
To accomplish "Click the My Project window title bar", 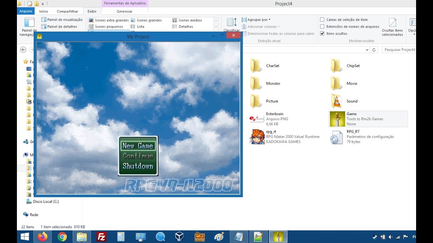I will pos(138,36).
